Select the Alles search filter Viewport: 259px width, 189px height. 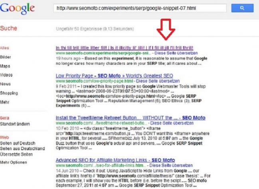pyautogui.click(x=4, y=48)
